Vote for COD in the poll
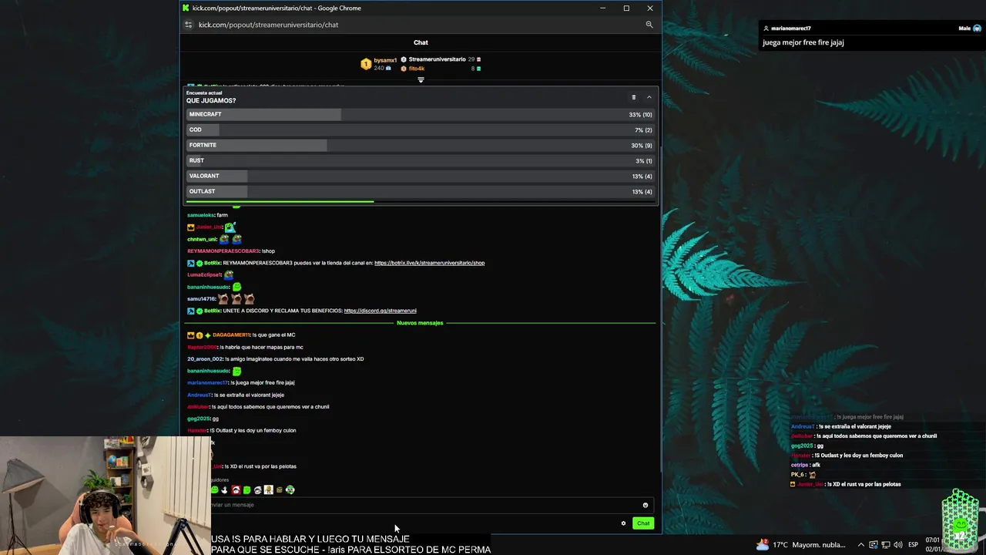986x555 pixels. 421,129
